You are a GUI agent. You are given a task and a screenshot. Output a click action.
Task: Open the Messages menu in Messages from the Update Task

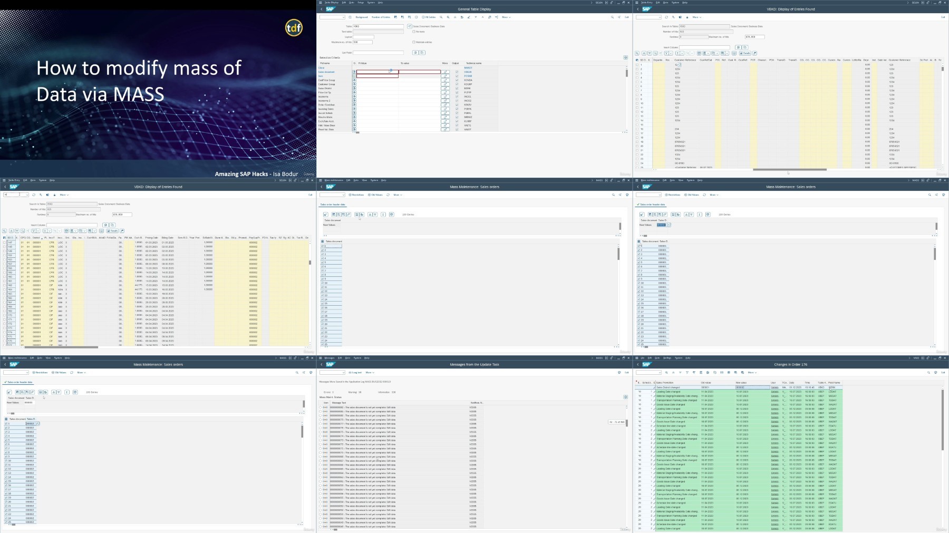pyautogui.click(x=330, y=358)
